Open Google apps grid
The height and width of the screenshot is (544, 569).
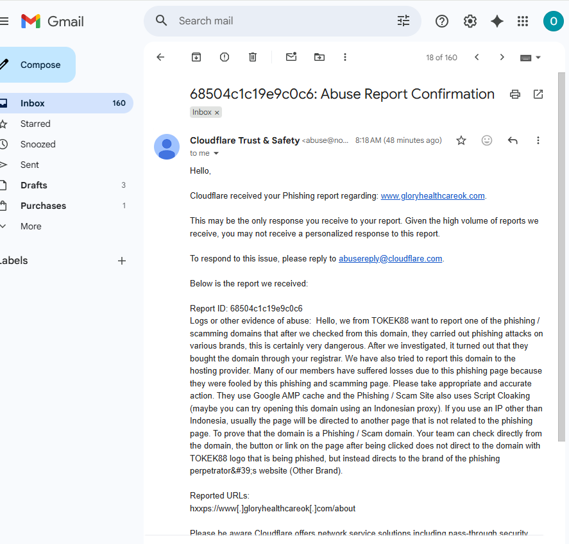click(x=523, y=21)
